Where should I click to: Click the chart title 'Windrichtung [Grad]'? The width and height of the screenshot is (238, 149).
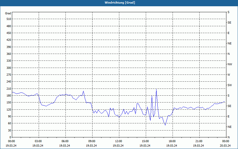click(120, 3)
